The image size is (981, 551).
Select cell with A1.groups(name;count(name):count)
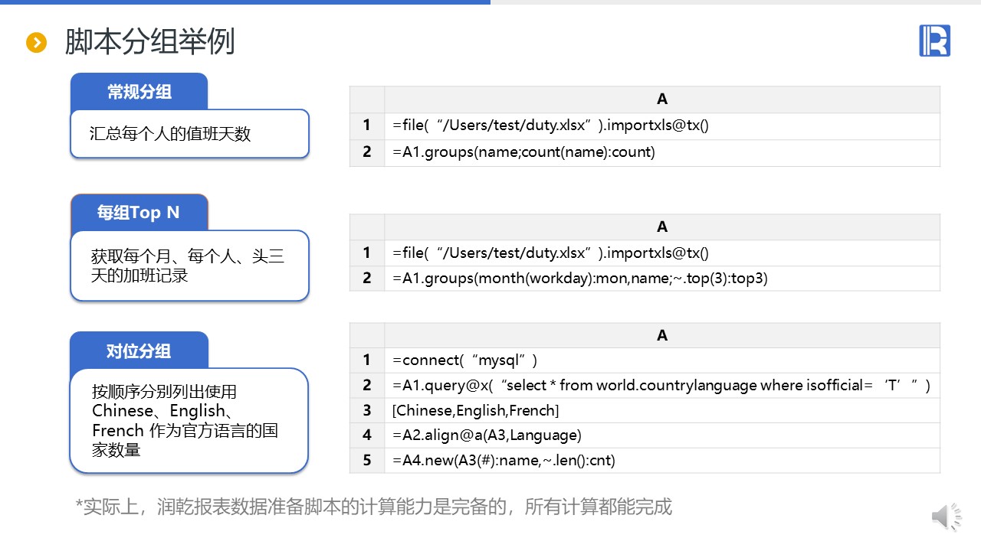pyautogui.click(x=661, y=152)
